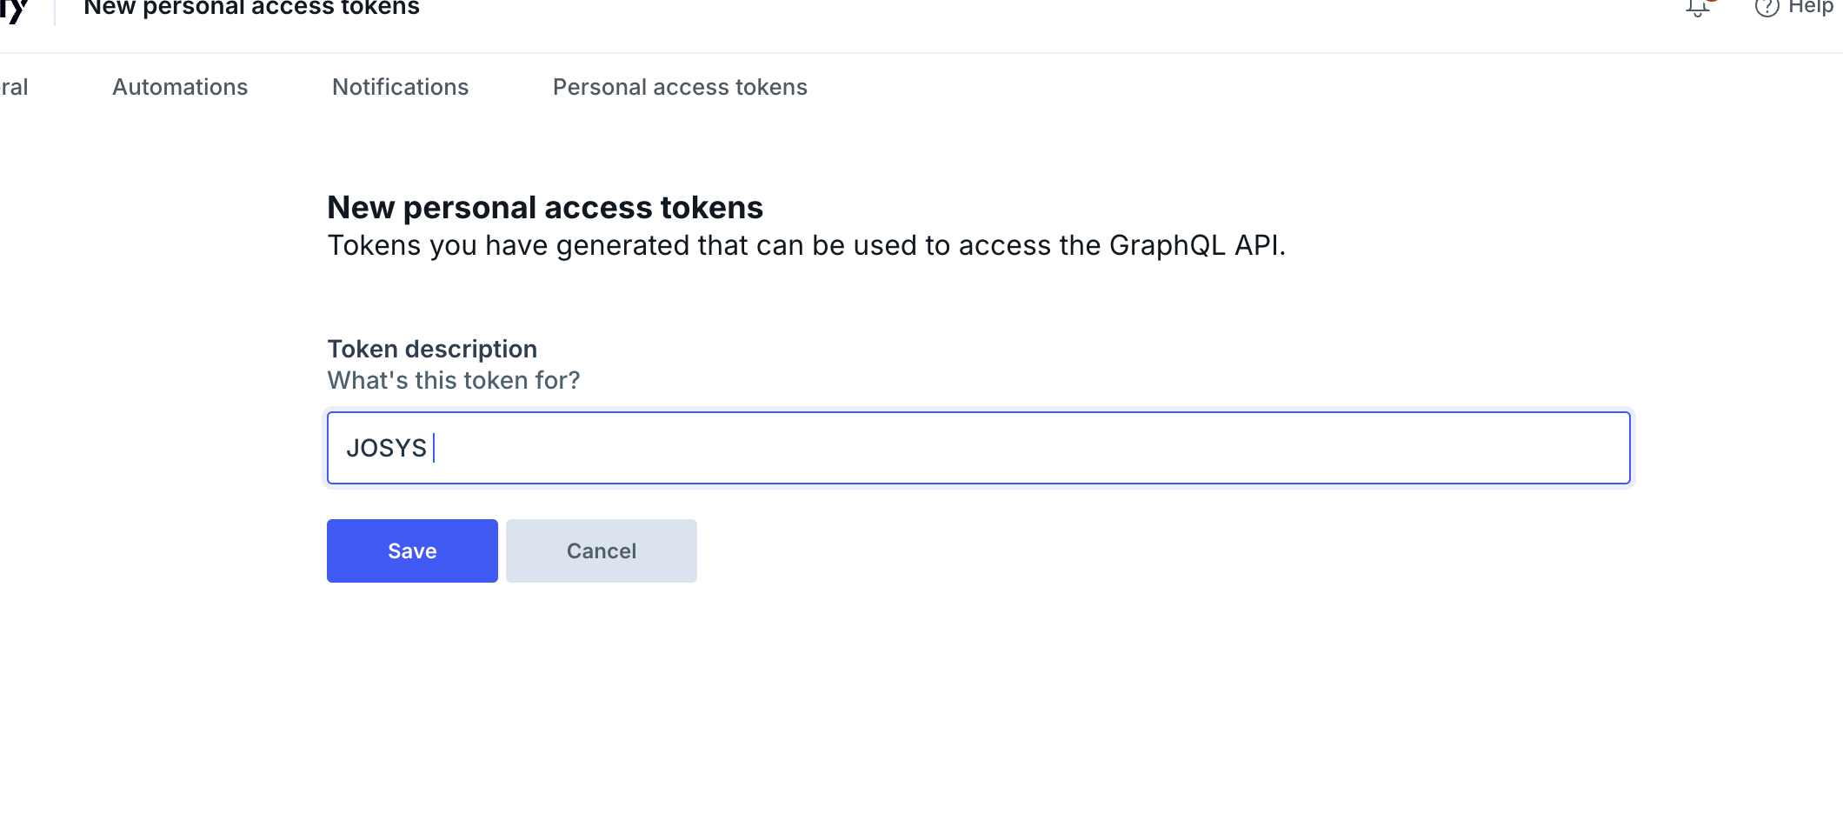Go to the partially visible General tab
This screenshot has width=1843, height=814.
click(x=14, y=87)
